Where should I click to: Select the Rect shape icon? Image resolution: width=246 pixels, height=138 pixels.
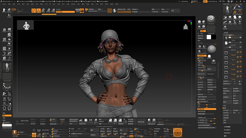9,108
